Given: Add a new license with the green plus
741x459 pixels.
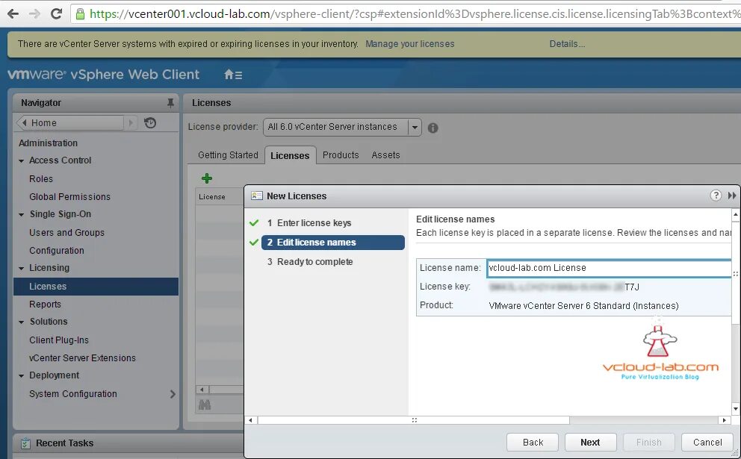Looking at the screenshot, I should click(x=206, y=178).
